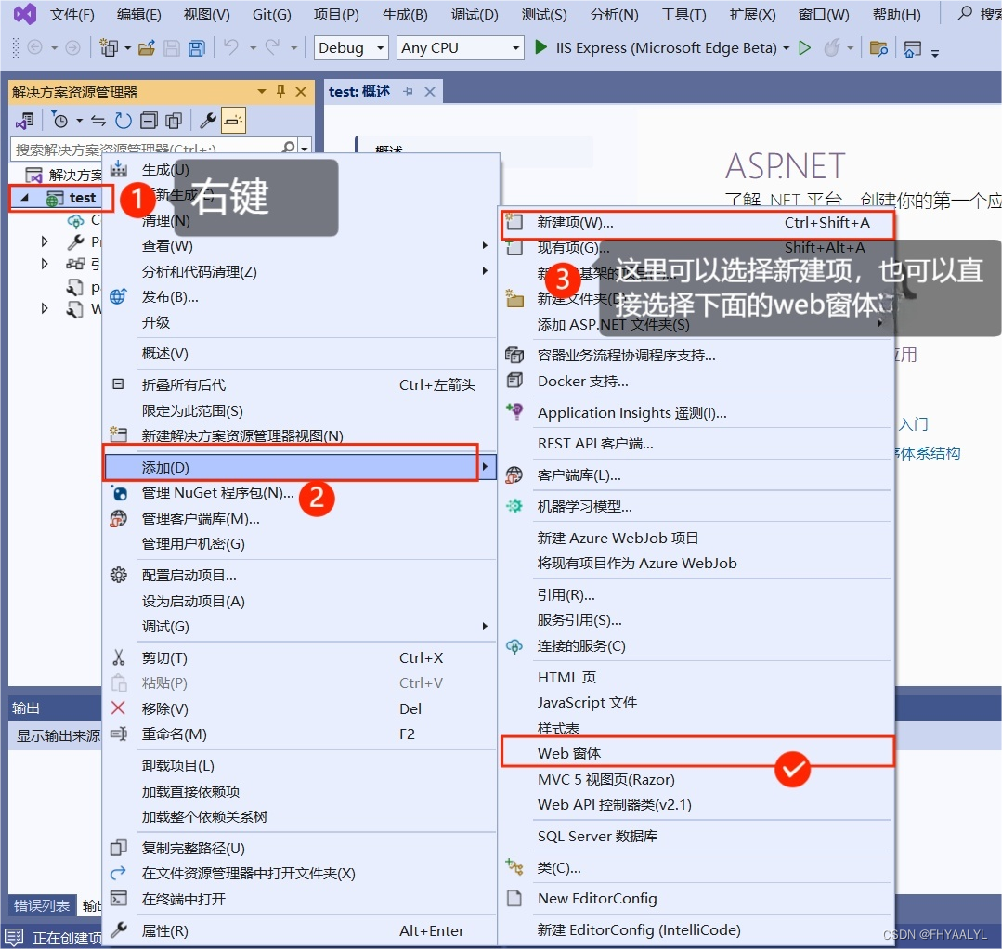Click the refresh icon in Solution Explorer

coord(123,120)
